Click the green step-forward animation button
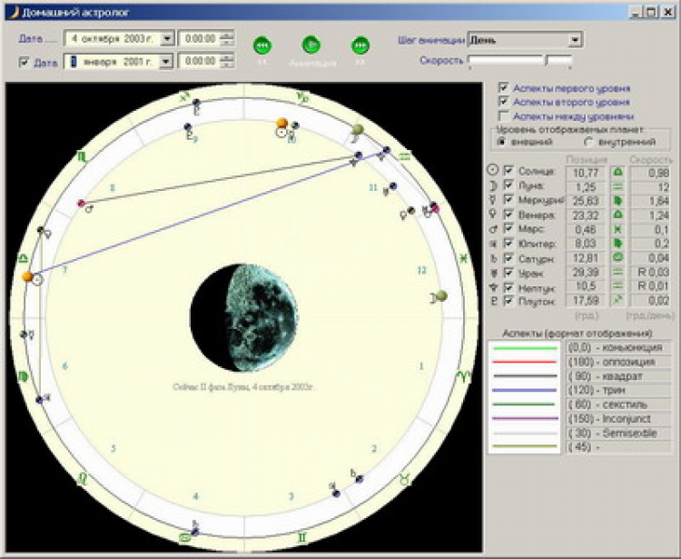This screenshot has width=681, height=559. [360, 45]
